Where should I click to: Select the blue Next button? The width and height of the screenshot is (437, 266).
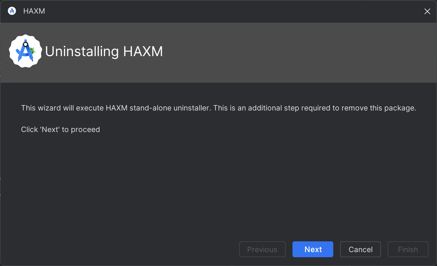(x=313, y=249)
